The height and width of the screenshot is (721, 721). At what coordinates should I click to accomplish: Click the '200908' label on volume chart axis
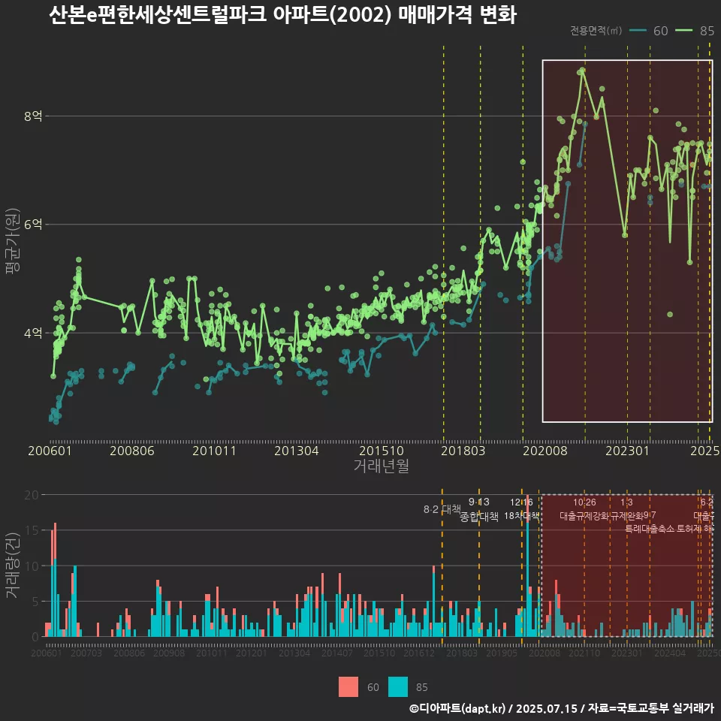click(169, 653)
